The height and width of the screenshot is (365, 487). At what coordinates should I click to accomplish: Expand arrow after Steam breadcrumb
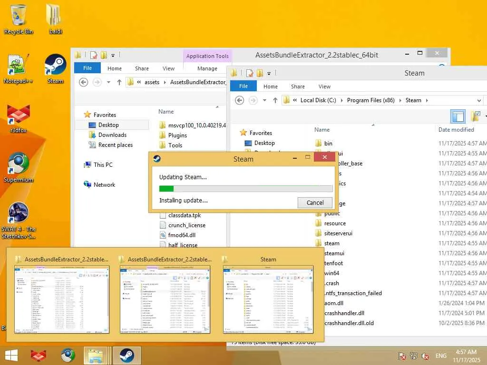427,100
